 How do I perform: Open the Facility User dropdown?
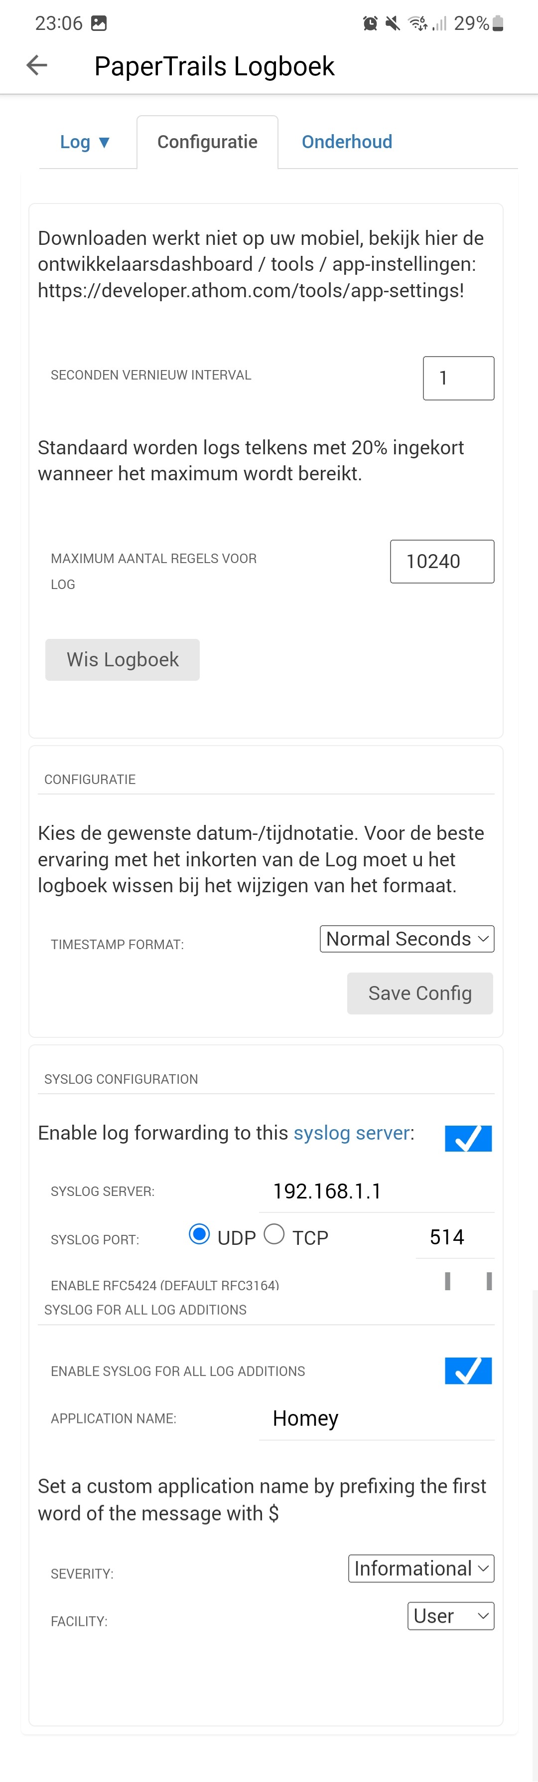tap(450, 1616)
